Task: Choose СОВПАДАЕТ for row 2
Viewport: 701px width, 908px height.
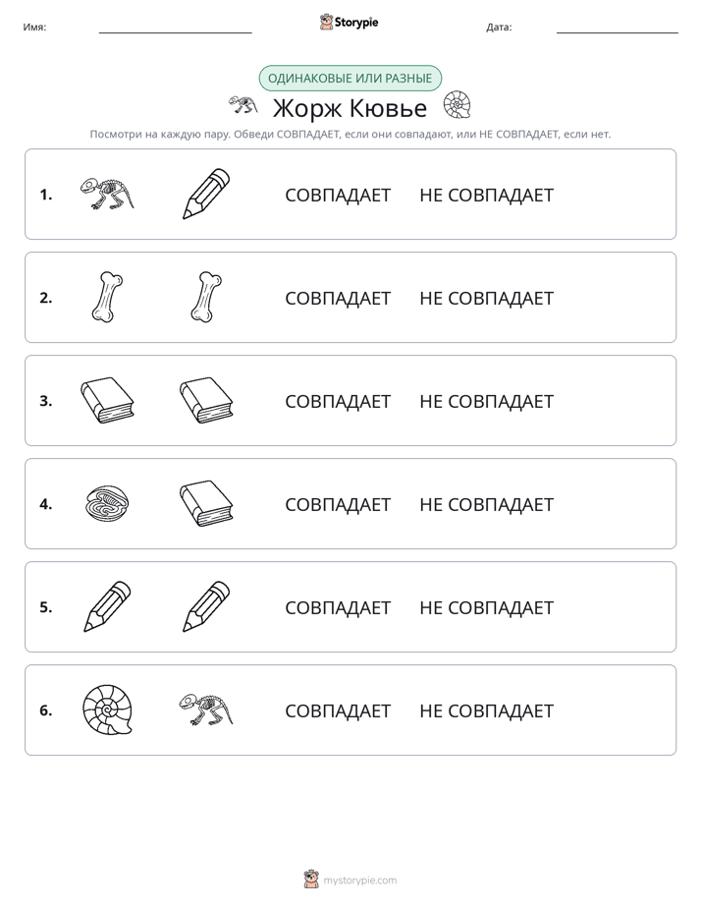Action: [338, 298]
